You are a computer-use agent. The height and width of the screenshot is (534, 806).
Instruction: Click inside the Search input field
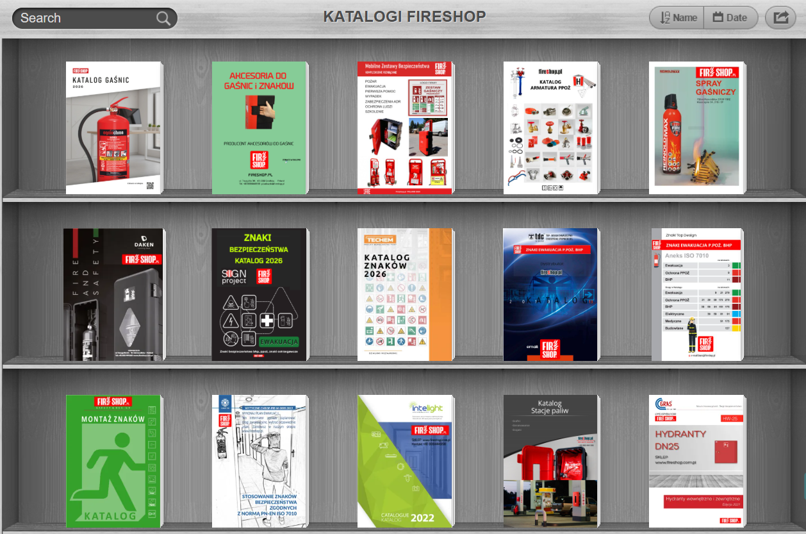tap(83, 17)
